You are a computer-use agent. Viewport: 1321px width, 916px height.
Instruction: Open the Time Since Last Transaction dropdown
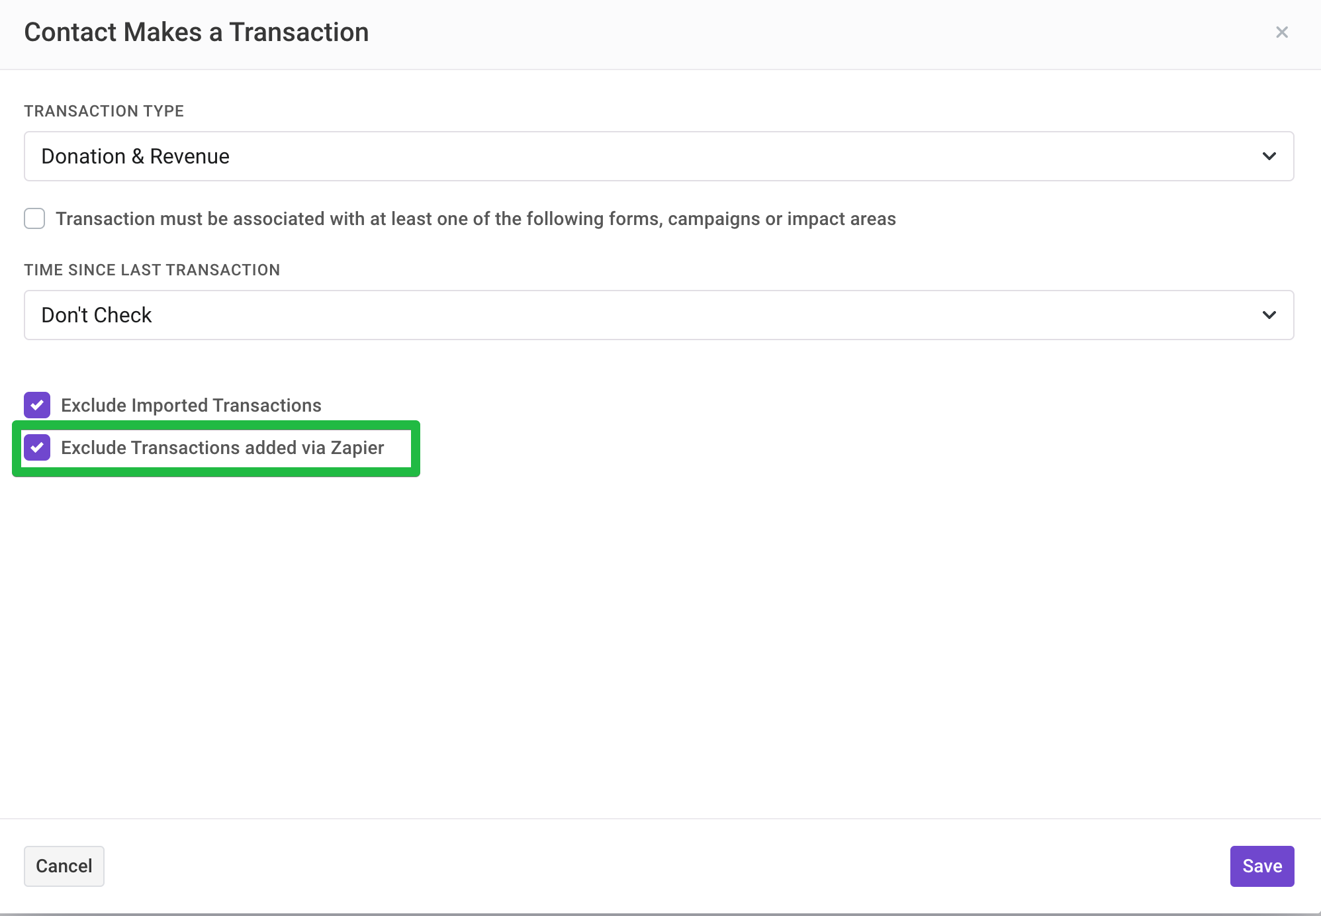[x=659, y=315]
